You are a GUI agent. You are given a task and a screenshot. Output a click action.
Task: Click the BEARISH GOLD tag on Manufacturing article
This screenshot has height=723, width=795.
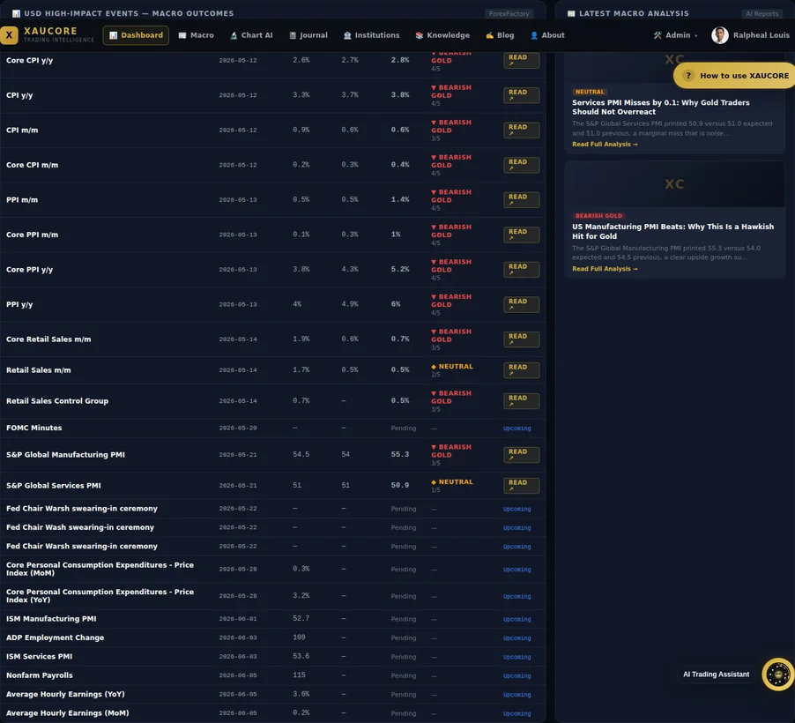click(x=598, y=216)
